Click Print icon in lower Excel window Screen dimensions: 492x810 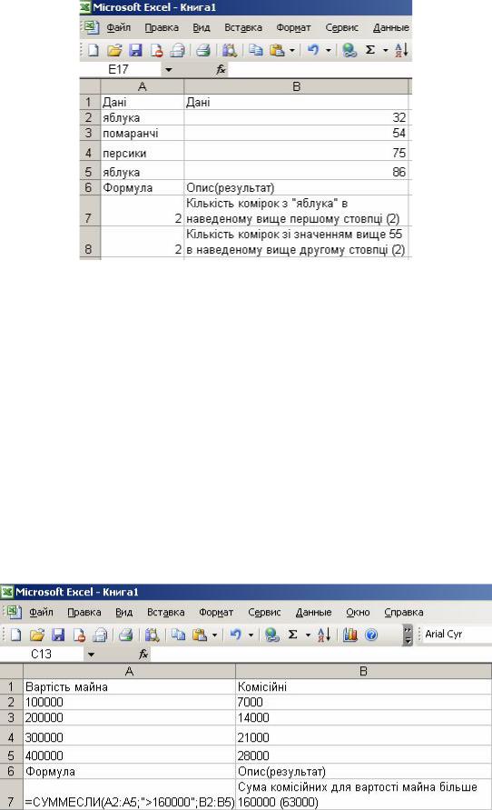[125, 635]
